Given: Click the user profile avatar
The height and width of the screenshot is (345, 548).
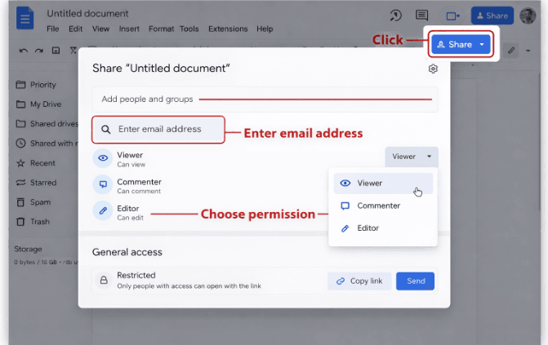Looking at the screenshot, I should (528, 15).
